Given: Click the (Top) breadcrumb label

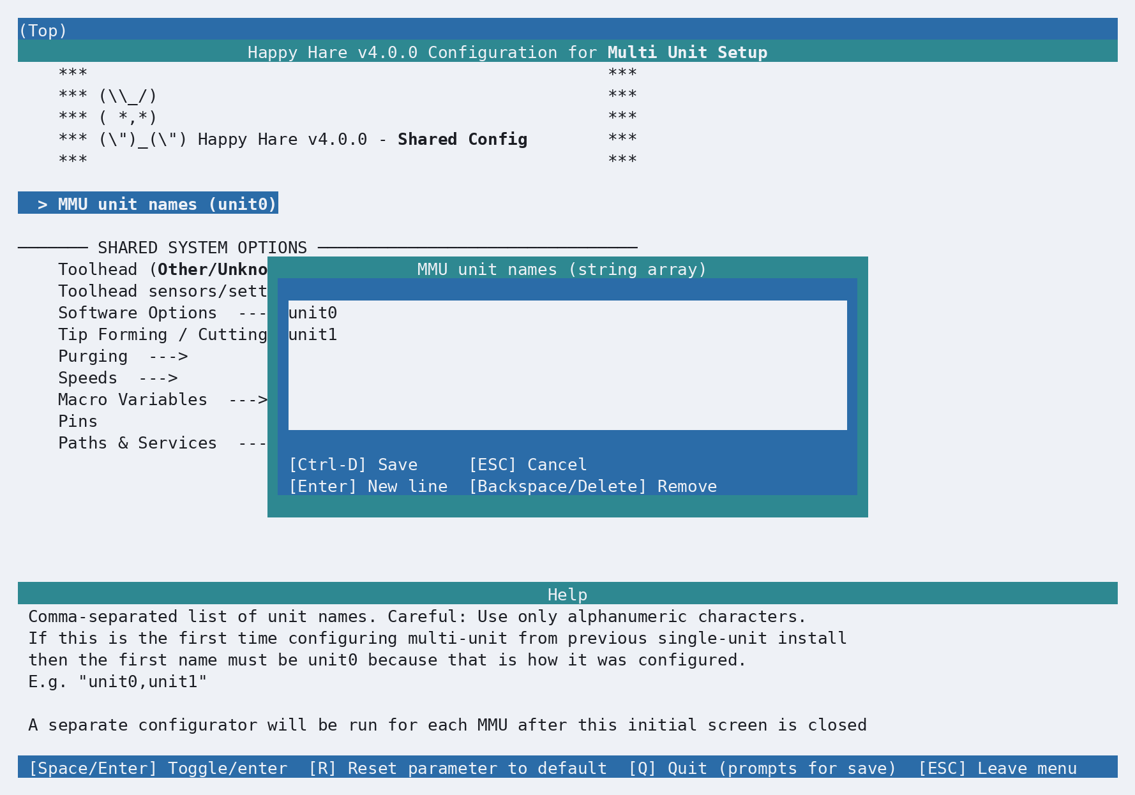Looking at the screenshot, I should (x=43, y=31).
